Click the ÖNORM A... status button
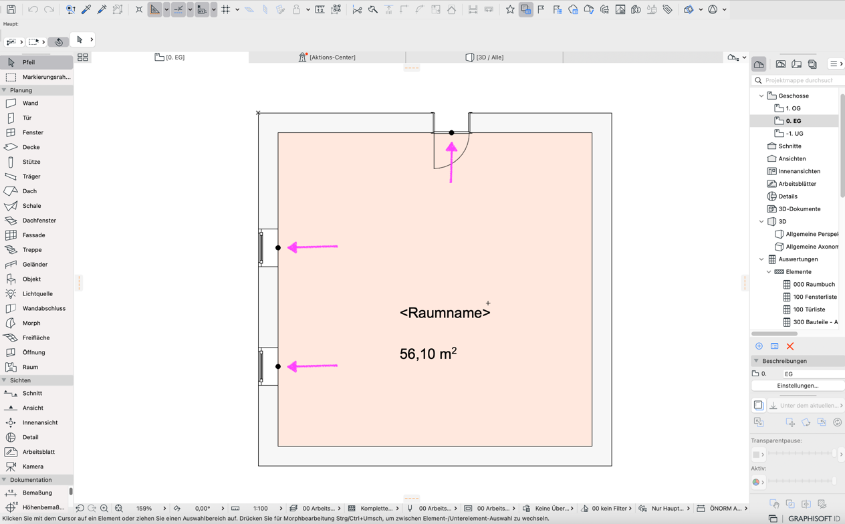Screen dimensions: 845x524 coord(723,509)
